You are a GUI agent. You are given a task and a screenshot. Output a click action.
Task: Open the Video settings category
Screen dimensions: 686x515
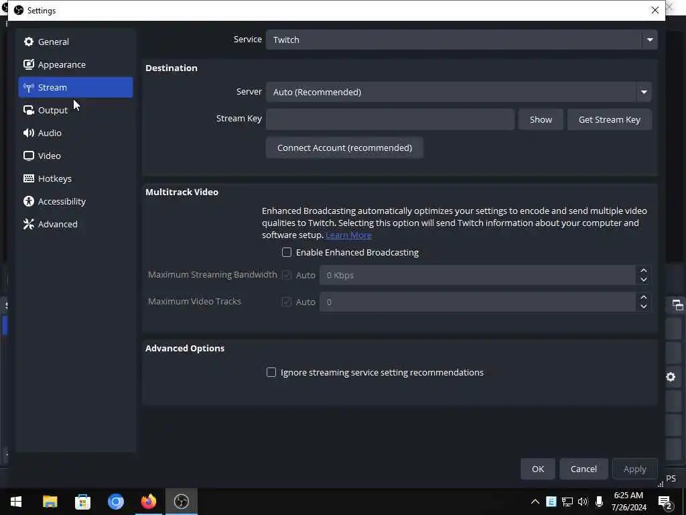pyautogui.click(x=75, y=156)
